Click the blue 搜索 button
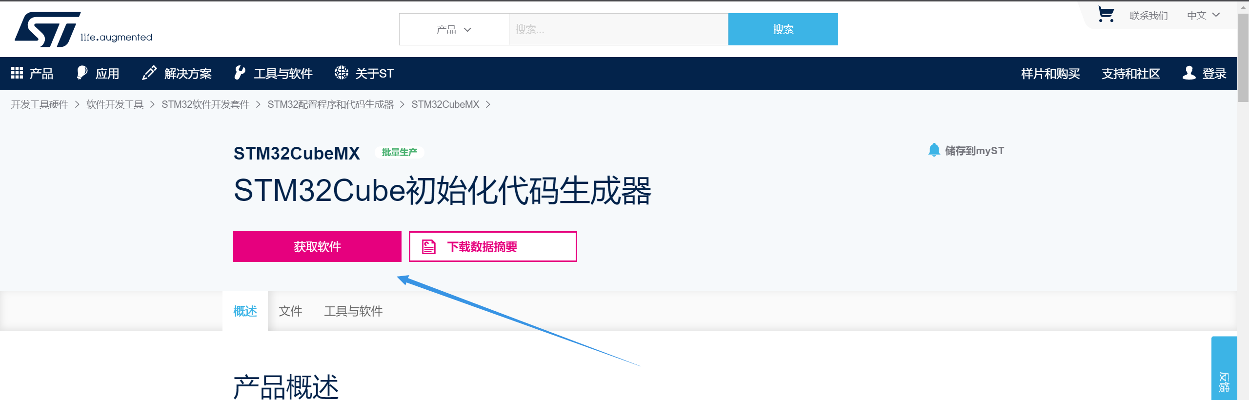 pyautogui.click(x=783, y=29)
